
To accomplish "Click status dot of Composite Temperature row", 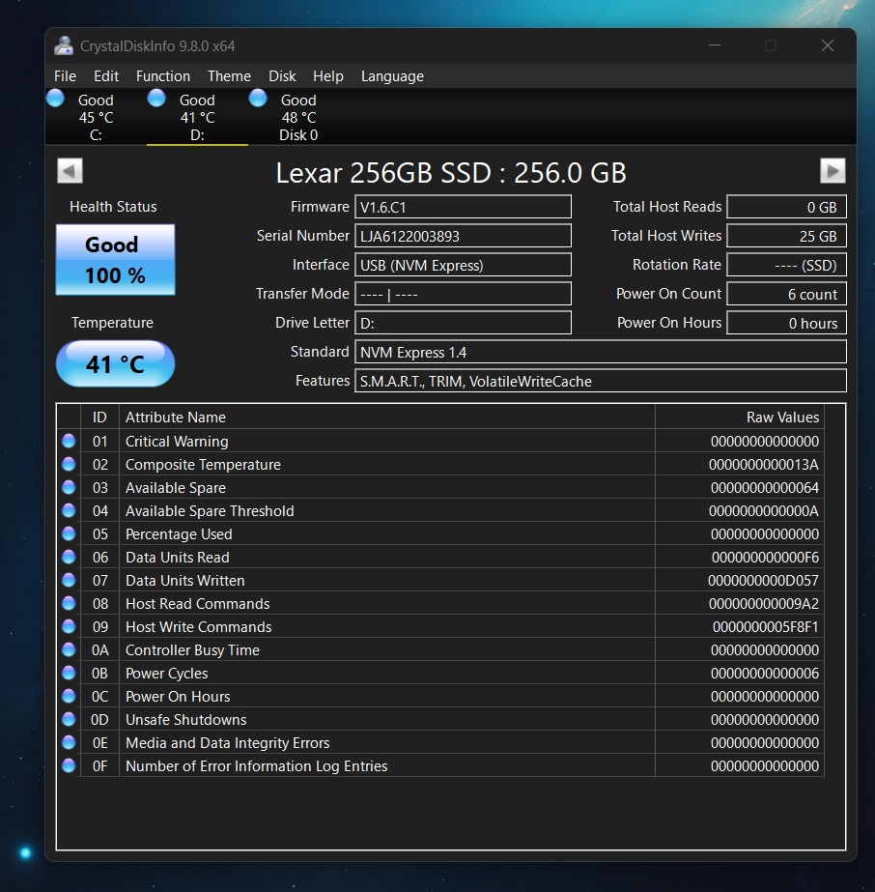I will point(69,464).
